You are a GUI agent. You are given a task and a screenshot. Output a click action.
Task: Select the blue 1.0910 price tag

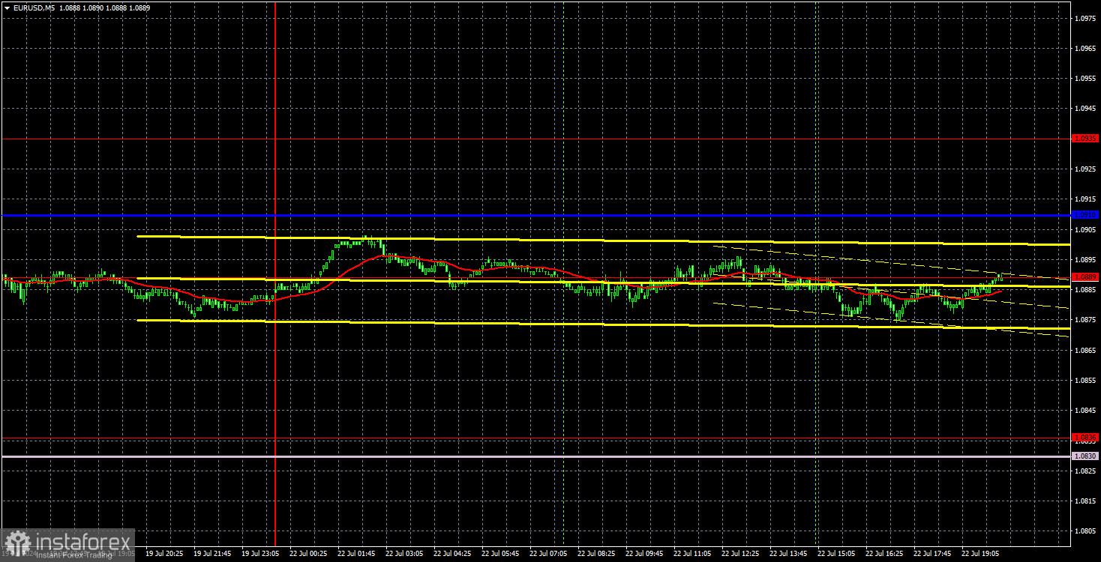(x=1085, y=215)
